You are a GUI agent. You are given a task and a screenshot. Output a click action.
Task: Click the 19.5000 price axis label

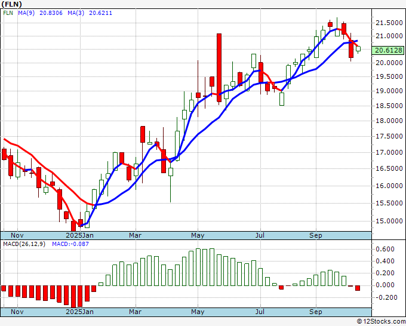pyautogui.click(x=389, y=76)
